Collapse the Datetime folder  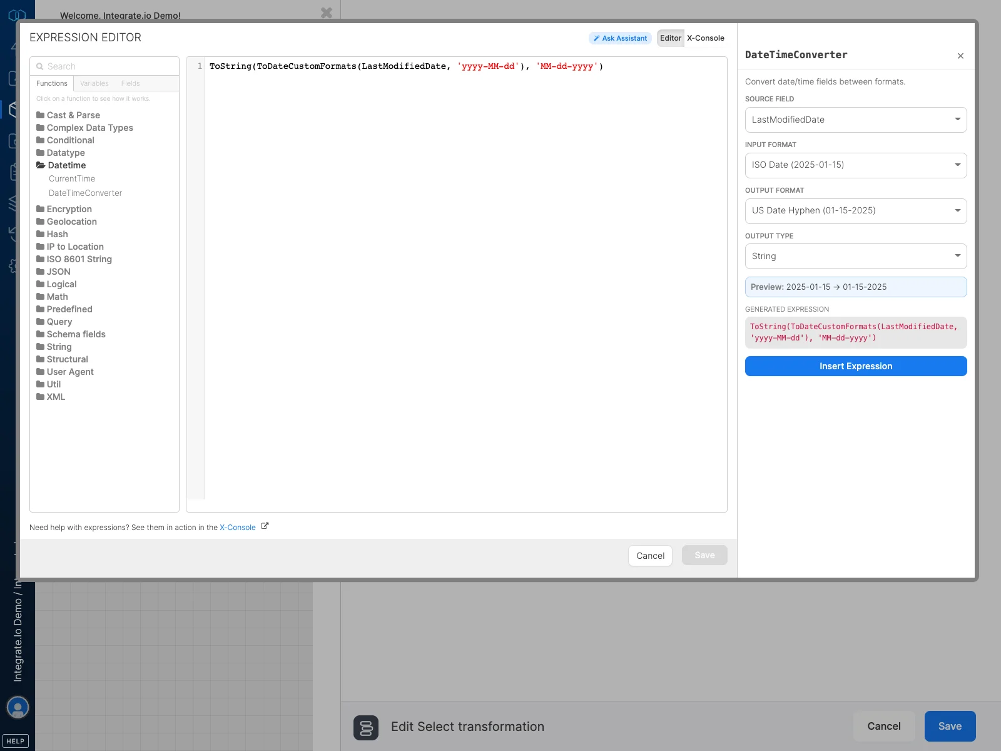61,165
